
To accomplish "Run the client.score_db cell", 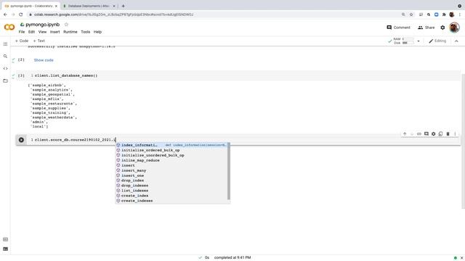I will (21, 140).
